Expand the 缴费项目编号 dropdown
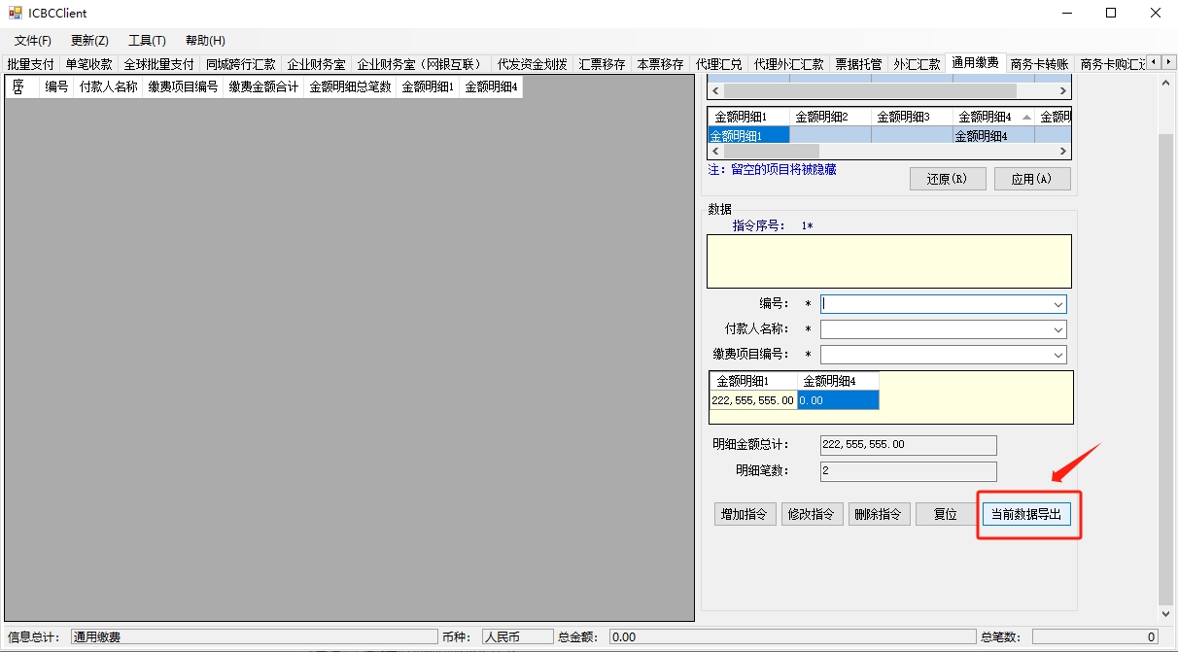 coord(1057,355)
